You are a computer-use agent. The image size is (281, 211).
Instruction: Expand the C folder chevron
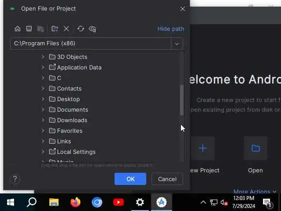click(43, 78)
